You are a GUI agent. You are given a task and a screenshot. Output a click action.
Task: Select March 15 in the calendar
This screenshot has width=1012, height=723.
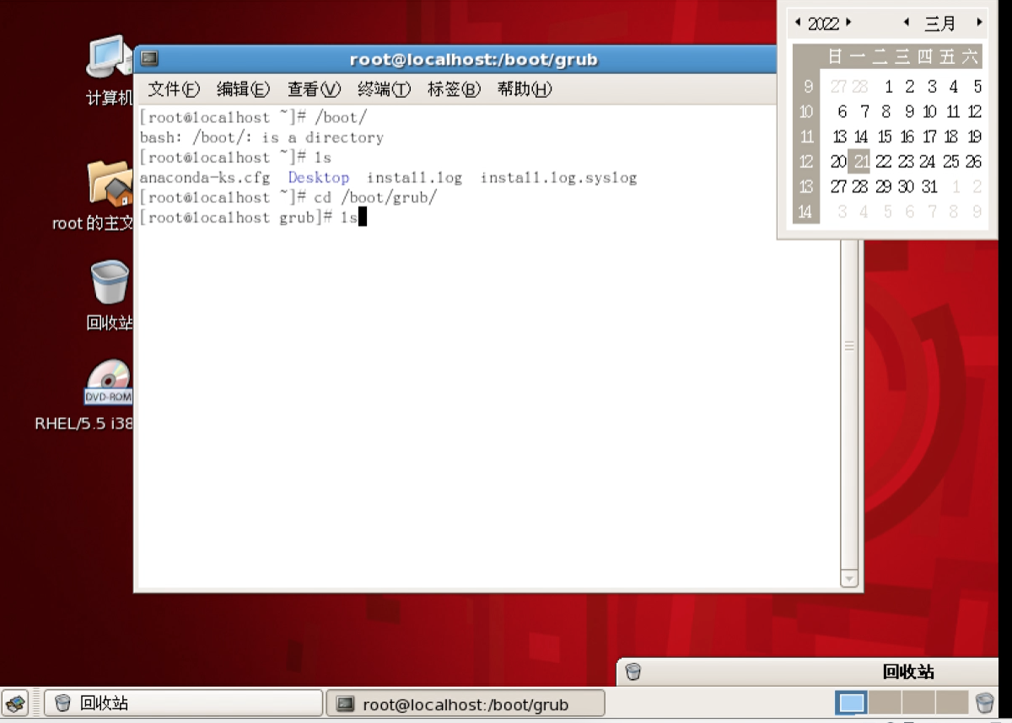click(x=884, y=136)
